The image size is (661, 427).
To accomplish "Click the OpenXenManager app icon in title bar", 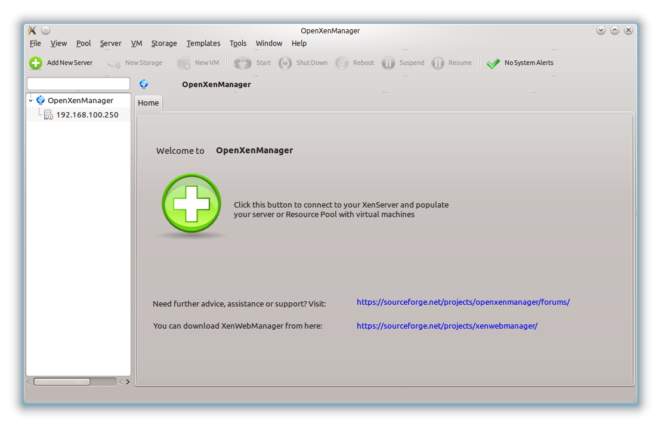I will [32, 30].
